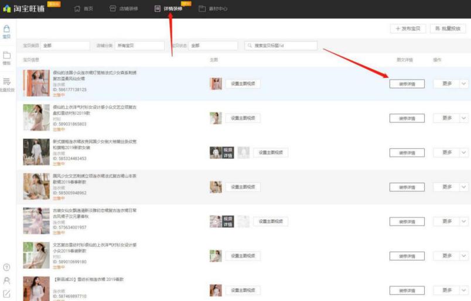The image size is (471, 301).
Task: Go to the 首页 tab
Action: click(x=84, y=9)
